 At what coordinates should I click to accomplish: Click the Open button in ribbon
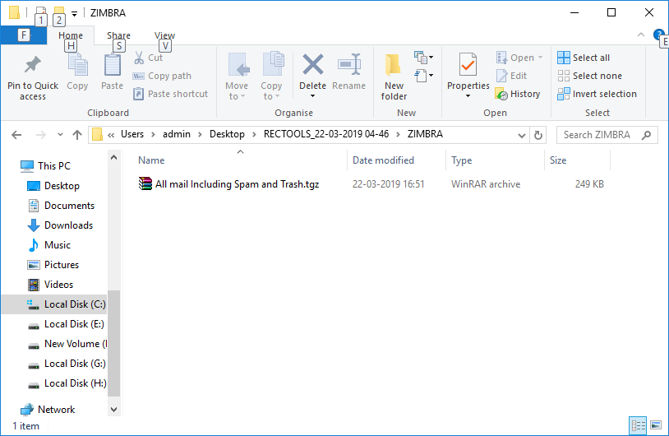519,58
